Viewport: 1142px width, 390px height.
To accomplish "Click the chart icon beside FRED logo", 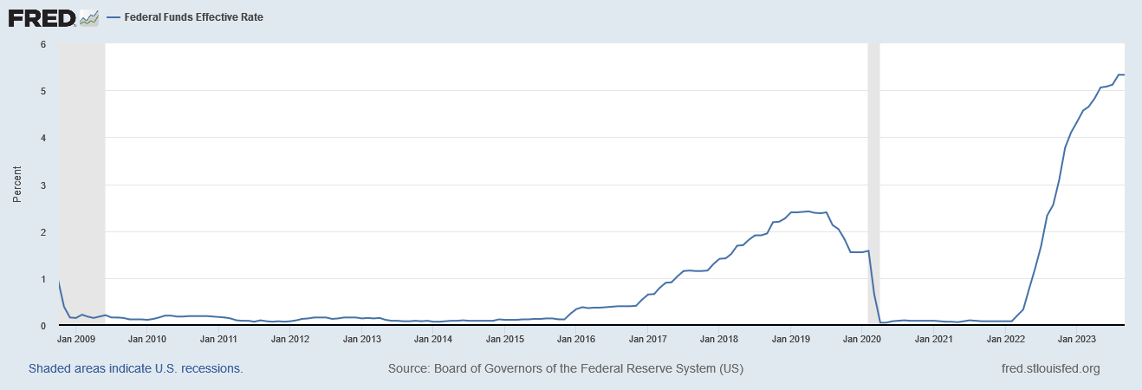I will point(88,17).
